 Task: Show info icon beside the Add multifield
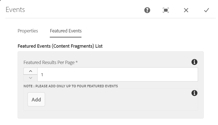point(194,93)
